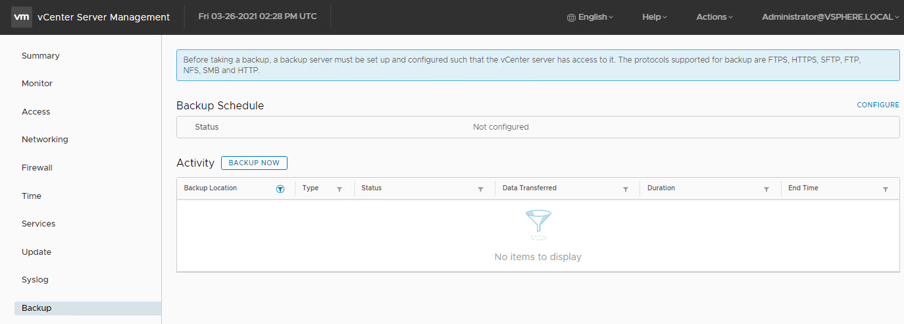The image size is (904, 324).
Task: Expand the Help dropdown menu
Action: [655, 17]
